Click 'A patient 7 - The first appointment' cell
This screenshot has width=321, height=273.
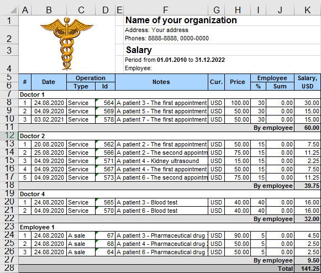point(161,119)
